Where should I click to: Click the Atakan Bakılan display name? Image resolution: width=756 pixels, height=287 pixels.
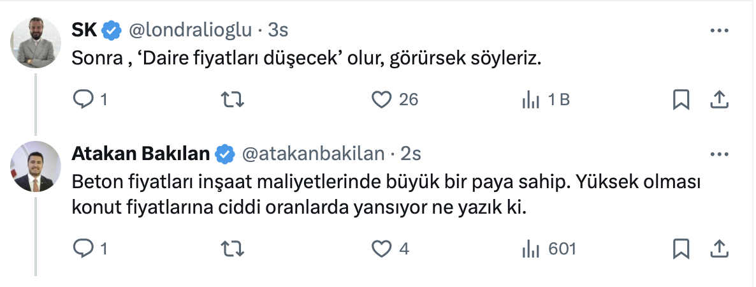(x=142, y=154)
